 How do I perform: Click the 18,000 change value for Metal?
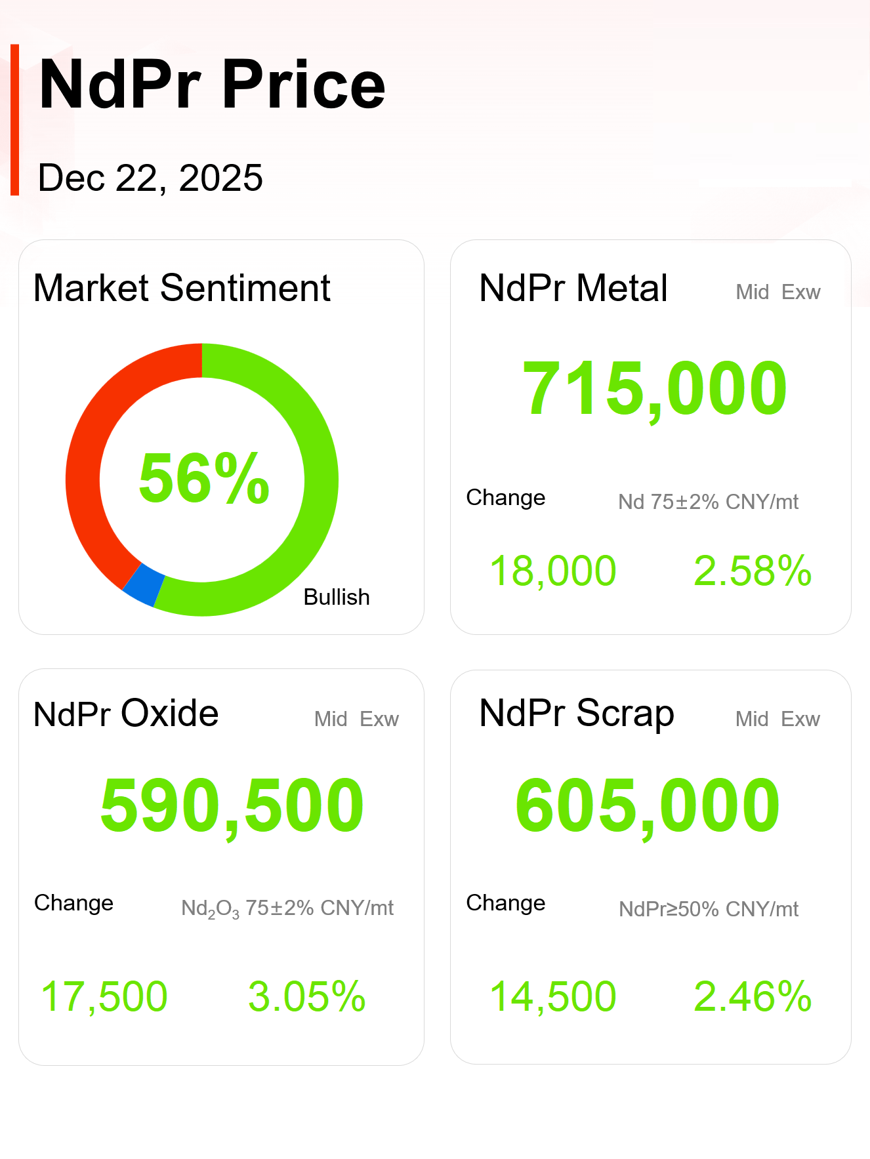point(553,571)
